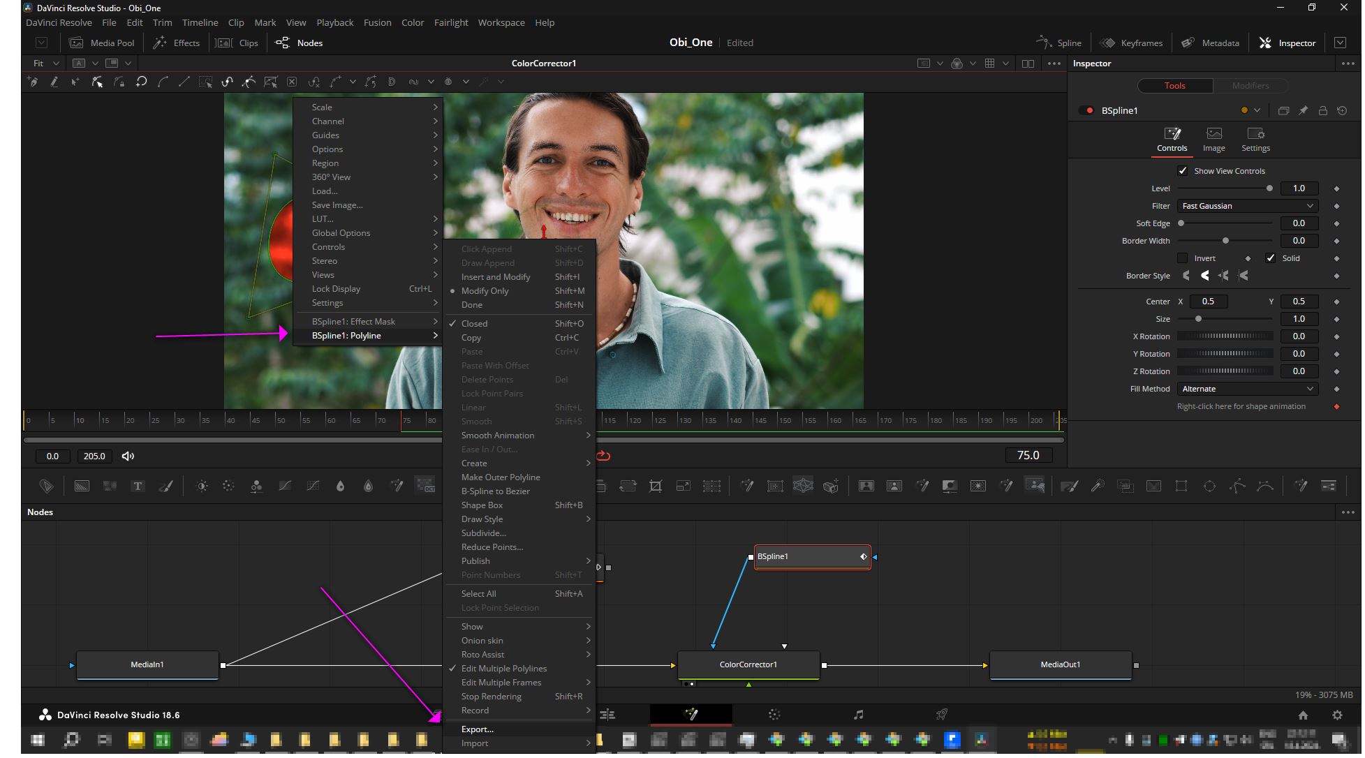The height and width of the screenshot is (758, 1365).
Task: Expand the Global Options submenu
Action: pos(367,232)
